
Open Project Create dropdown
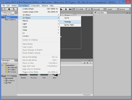[6, 63]
